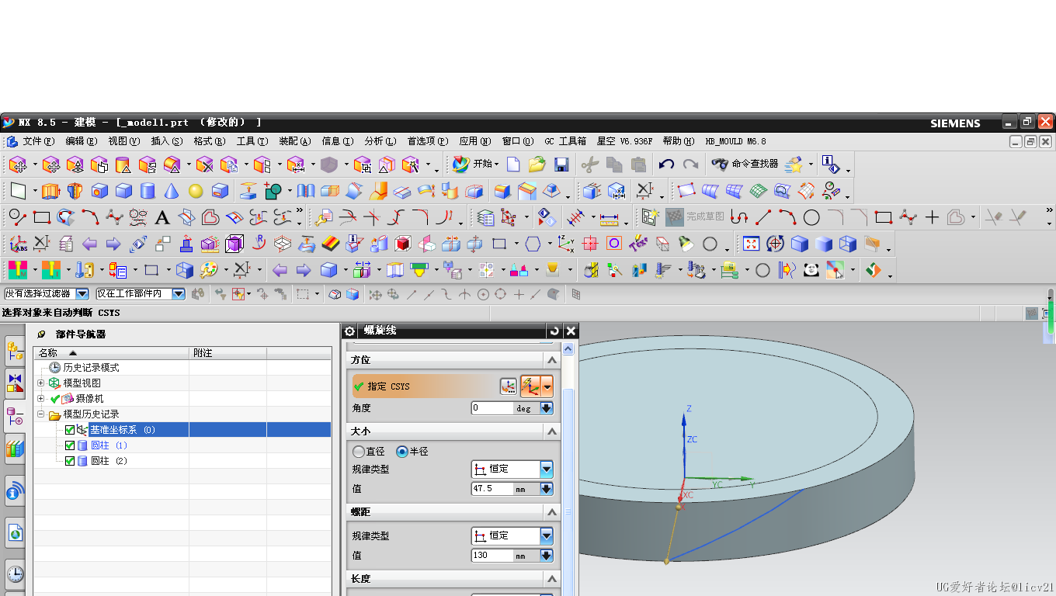Click the sketch Circle tool
1056x596 pixels.
tap(811, 217)
